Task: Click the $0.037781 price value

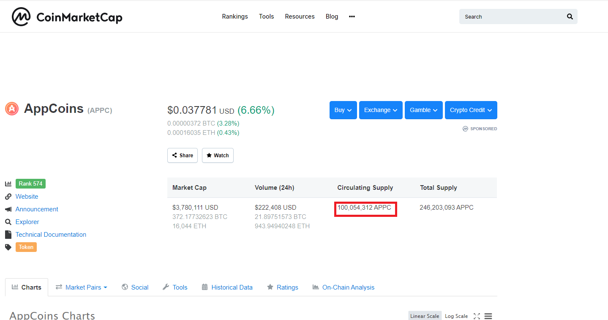Action: point(192,110)
